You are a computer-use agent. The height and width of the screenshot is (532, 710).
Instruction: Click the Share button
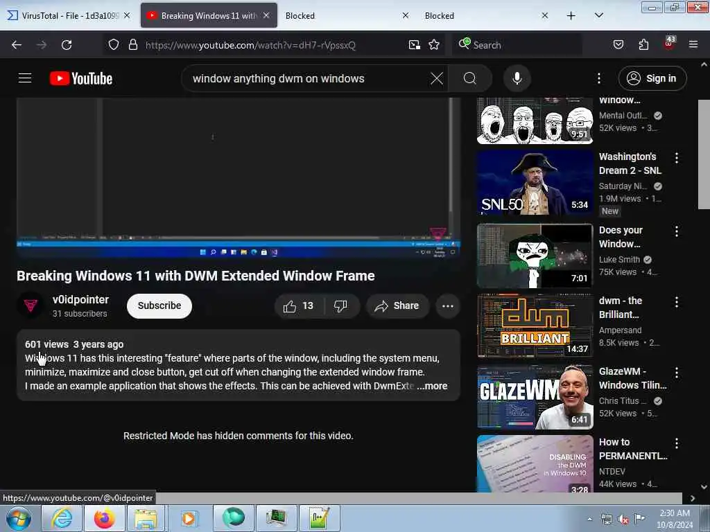397,305
